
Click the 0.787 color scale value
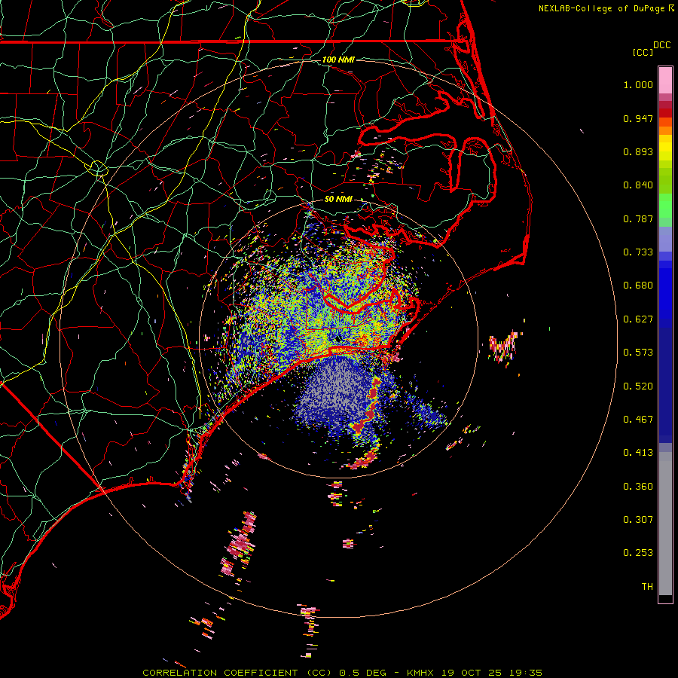[x=638, y=218]
